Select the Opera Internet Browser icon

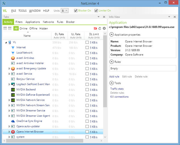[13, 132]
